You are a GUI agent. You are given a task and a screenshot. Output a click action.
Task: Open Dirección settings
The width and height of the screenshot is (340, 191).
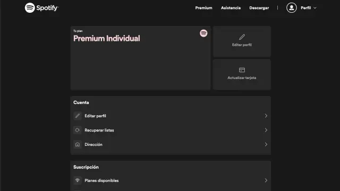pos(171,144)
